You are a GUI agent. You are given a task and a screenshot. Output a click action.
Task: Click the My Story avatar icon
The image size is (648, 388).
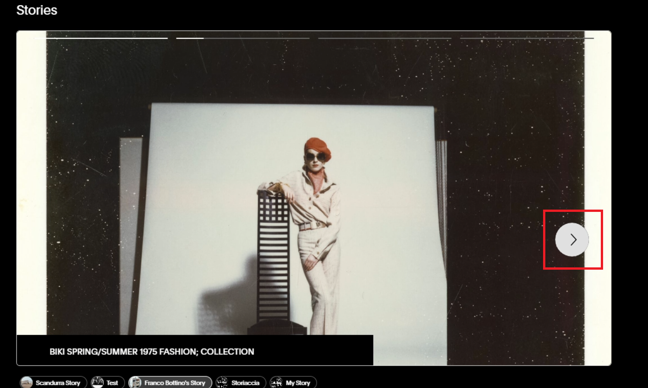pyautogui.click(x=276, y=382)
